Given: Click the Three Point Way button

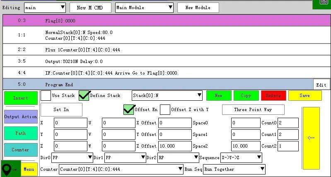Looking at the screenshot, I should [253, 109].
